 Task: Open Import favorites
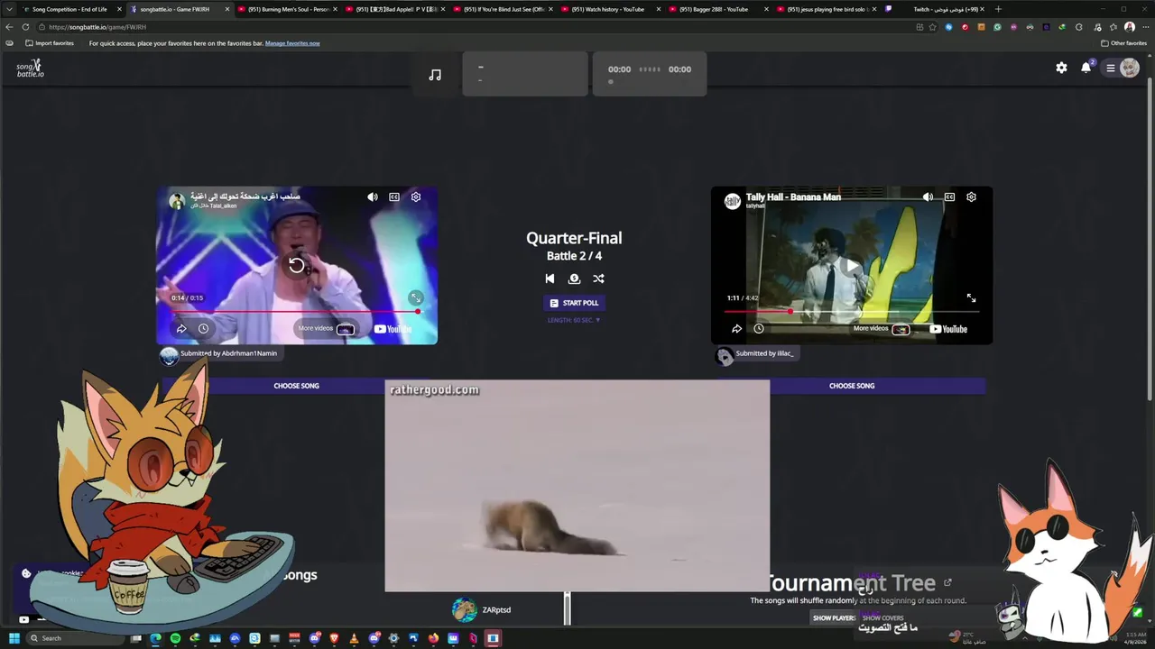point(50,43)
